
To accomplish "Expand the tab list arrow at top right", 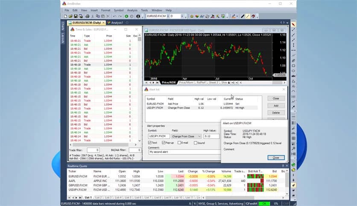I will pyautogui.click(x=287, y=23).
